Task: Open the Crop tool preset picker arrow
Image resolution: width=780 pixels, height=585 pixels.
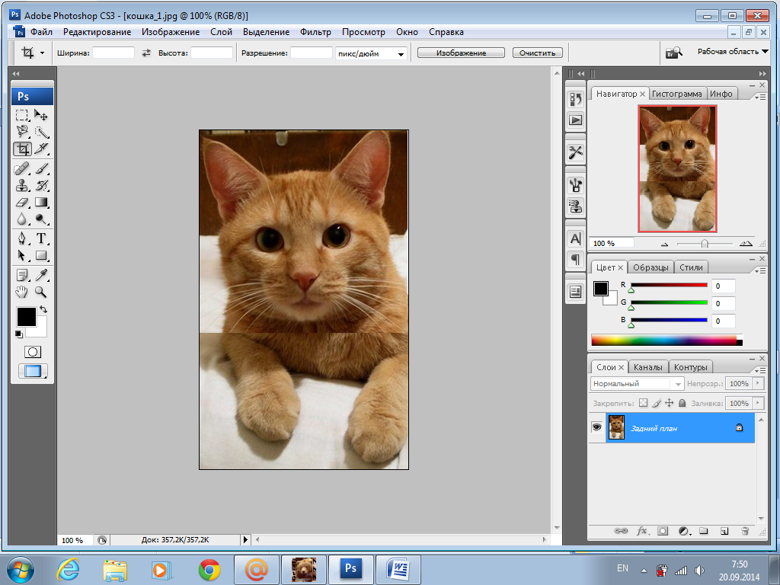Action: [43, 53]
